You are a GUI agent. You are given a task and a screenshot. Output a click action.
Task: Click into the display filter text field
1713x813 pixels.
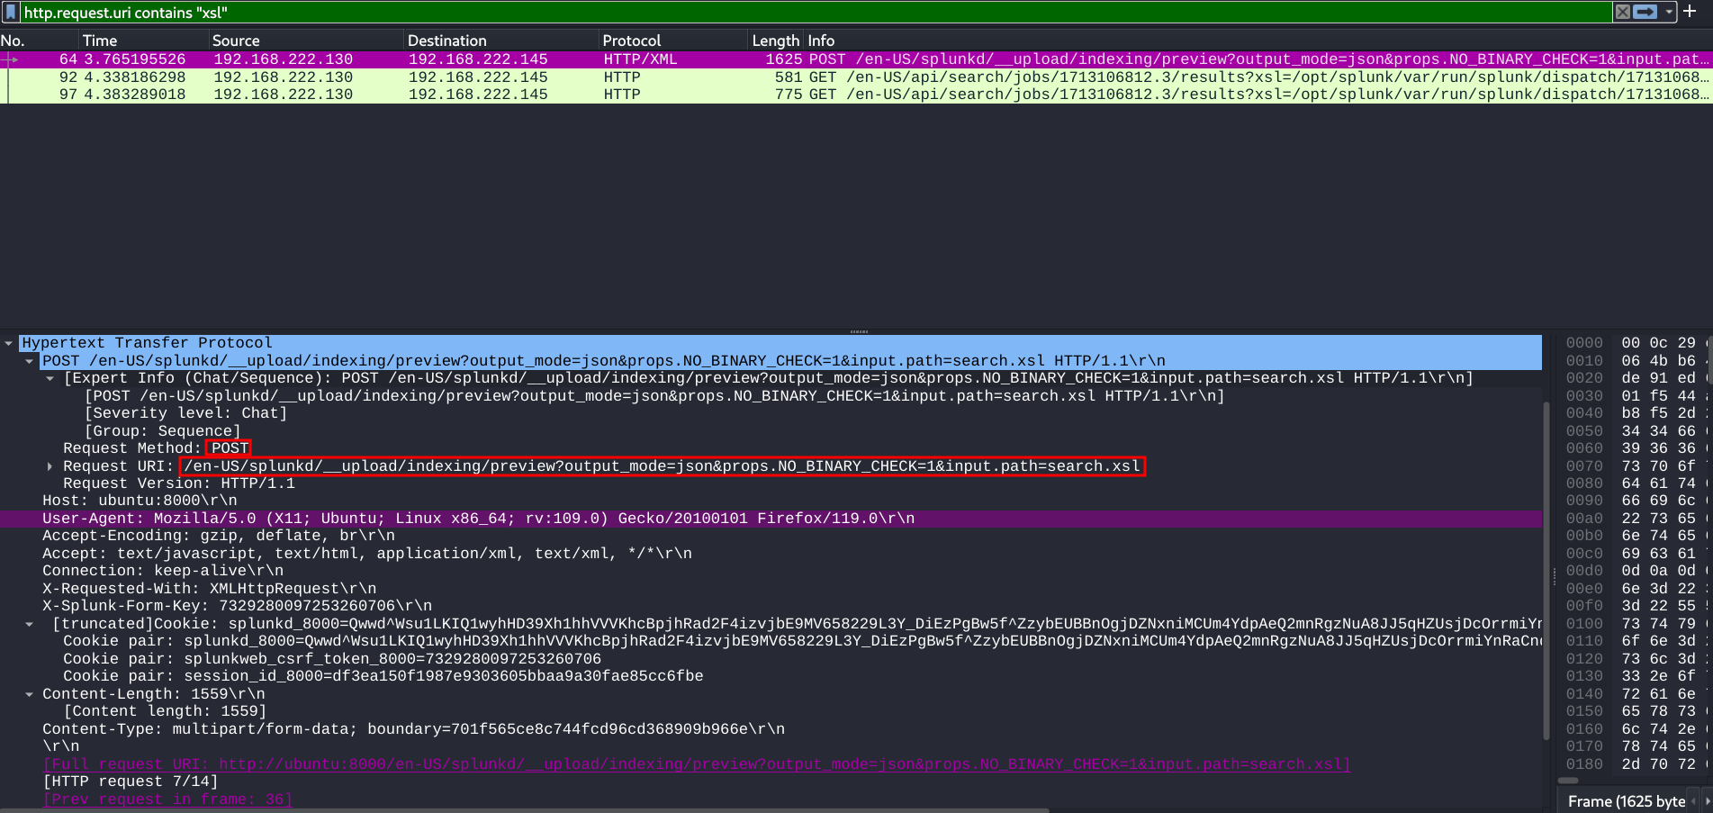810,13
